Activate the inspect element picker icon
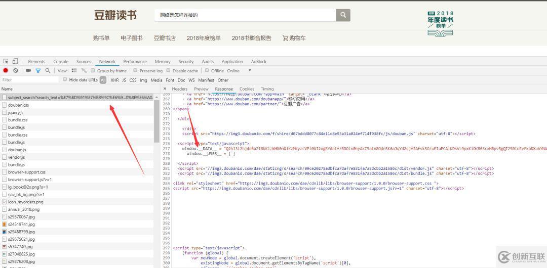 pos(6,61)
